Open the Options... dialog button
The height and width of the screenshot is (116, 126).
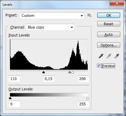coord(109,45)
